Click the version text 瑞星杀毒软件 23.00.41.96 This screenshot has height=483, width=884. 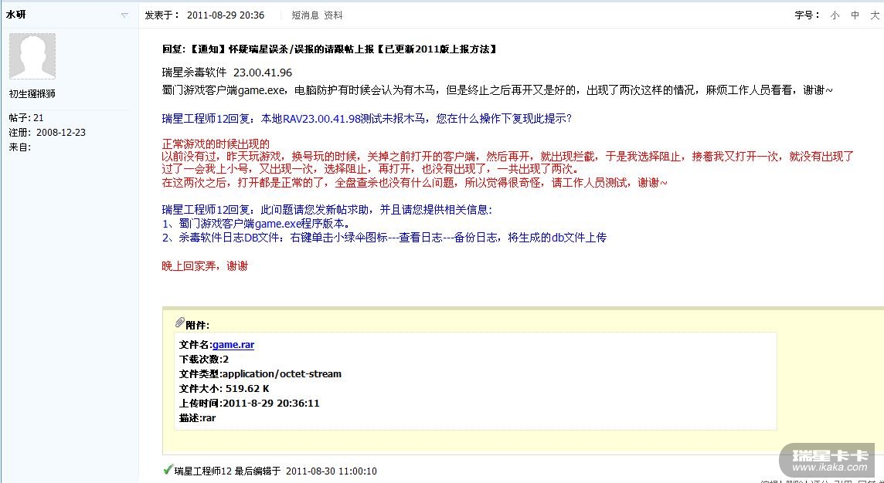click(x=227, y=73)
